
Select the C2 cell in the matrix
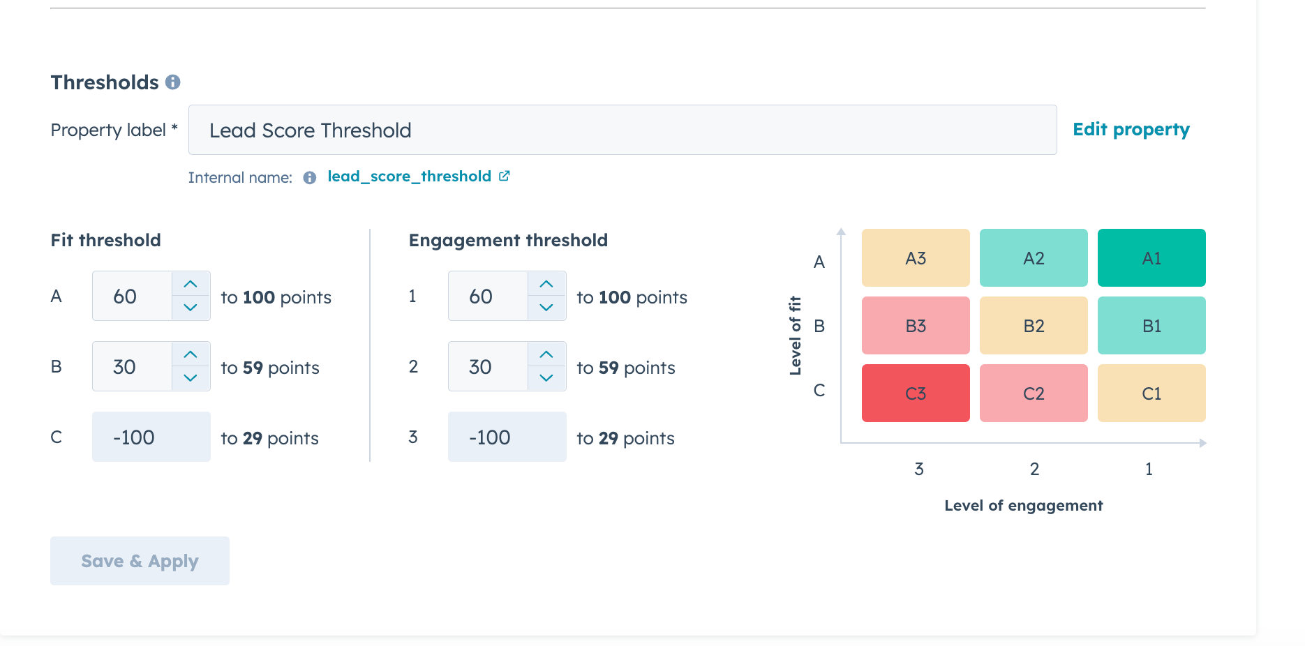tap(1033, 393)
